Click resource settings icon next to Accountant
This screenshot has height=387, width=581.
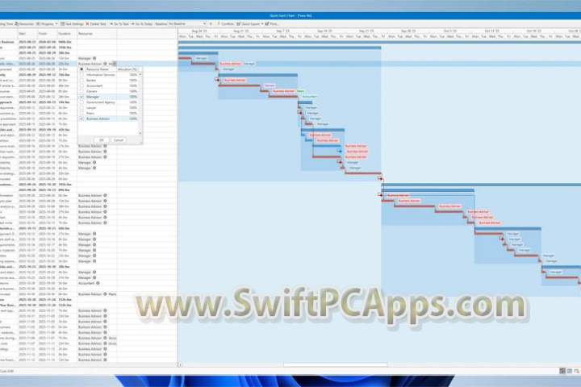98,283
